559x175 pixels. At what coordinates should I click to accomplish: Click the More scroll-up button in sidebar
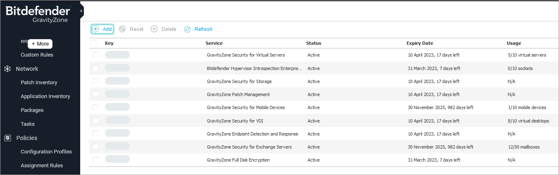click(40, 44)
